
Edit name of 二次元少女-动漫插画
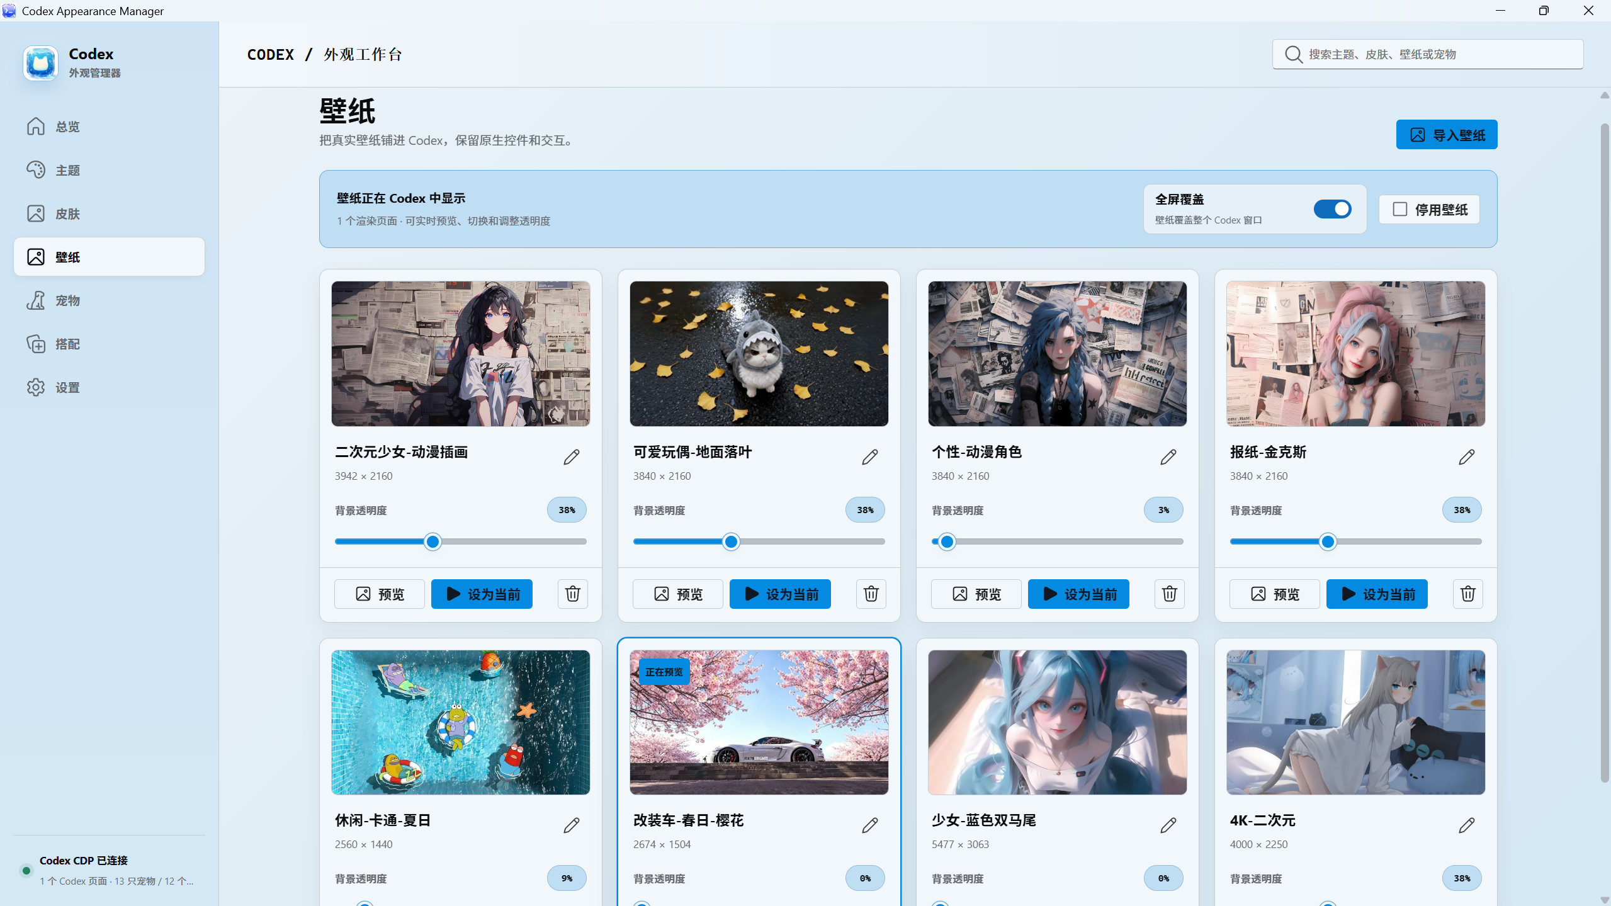(571, 456)
